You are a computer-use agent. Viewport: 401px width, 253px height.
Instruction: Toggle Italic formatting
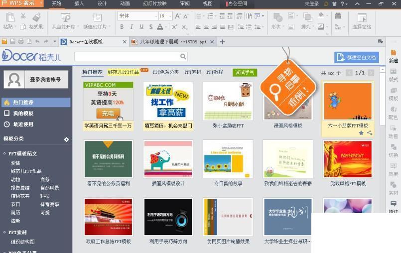pyautogui.click(x=132, y=26)
